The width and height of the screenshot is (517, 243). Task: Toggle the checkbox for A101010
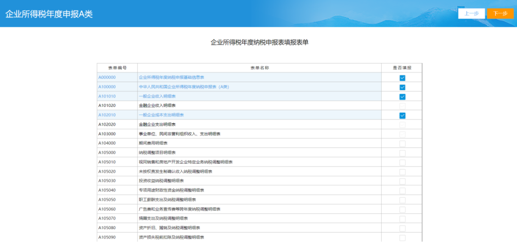coord(402,96)
